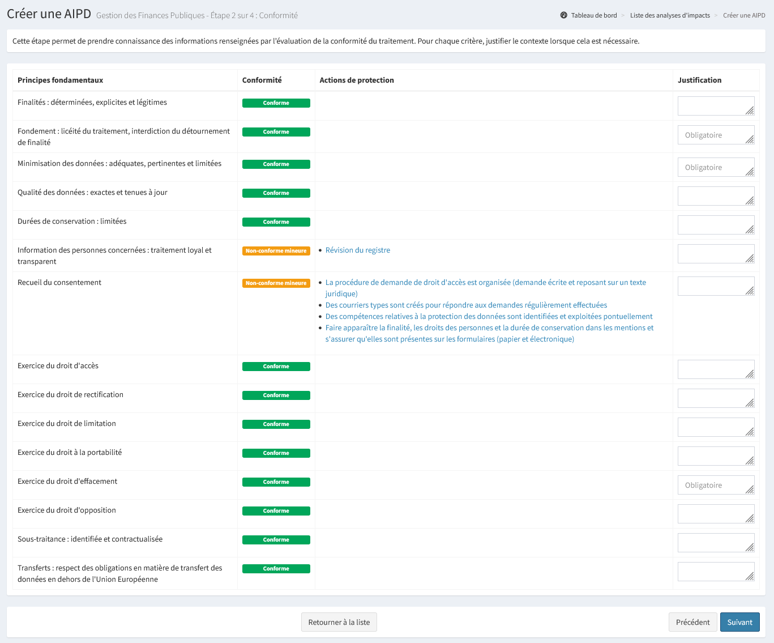Click the Précédent button

pyautogui.click(x=692, y=622)
